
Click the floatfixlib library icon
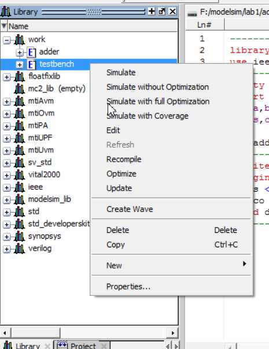coord(20,77)
